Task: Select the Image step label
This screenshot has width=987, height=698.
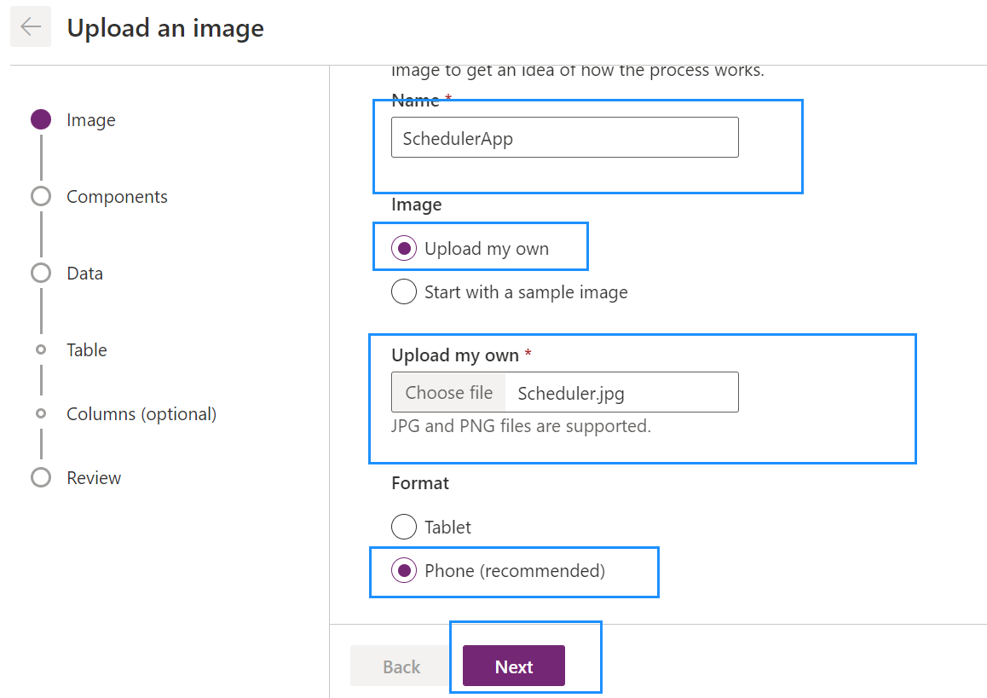Action: pyautogui.click(x=89, y=119)
